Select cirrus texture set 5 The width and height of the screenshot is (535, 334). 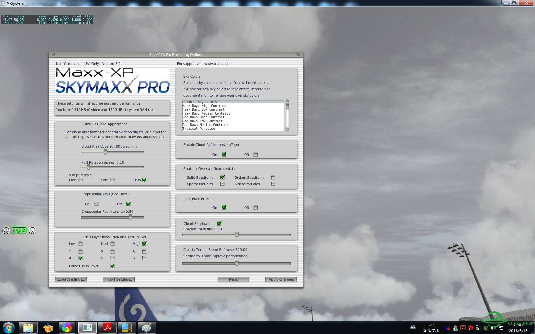point(112,258)
